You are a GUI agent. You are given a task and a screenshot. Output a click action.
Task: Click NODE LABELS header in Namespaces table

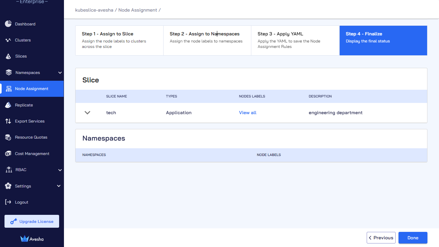tap(269, 155)
